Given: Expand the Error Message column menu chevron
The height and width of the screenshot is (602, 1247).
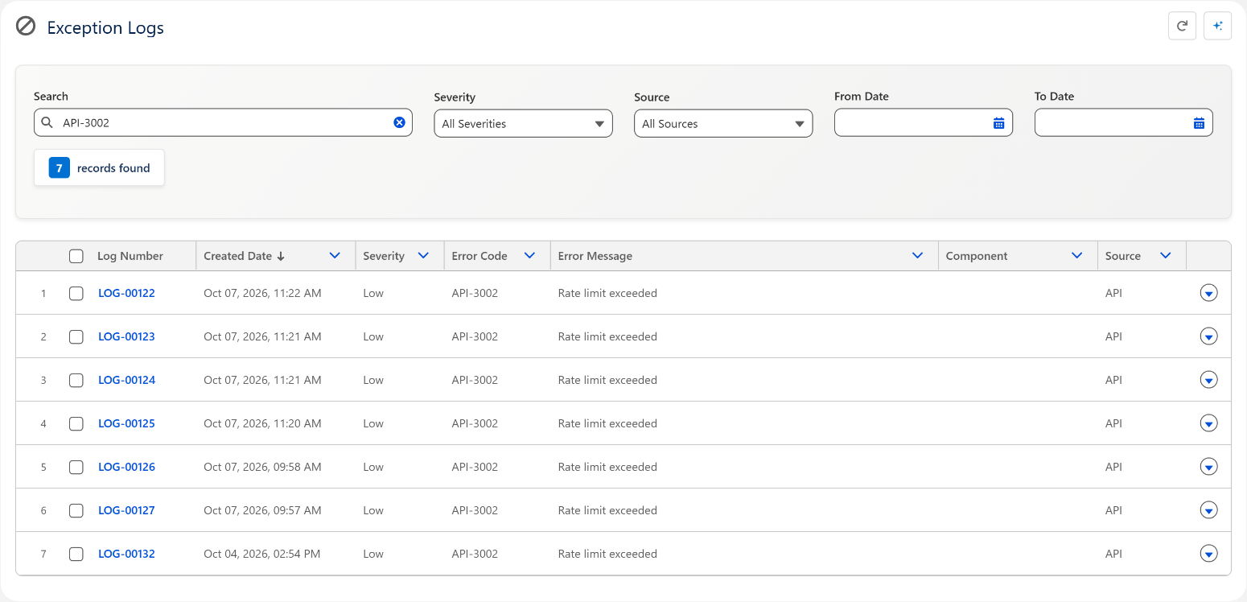Looking at the screenshot, I should click(x=917, y=256).
